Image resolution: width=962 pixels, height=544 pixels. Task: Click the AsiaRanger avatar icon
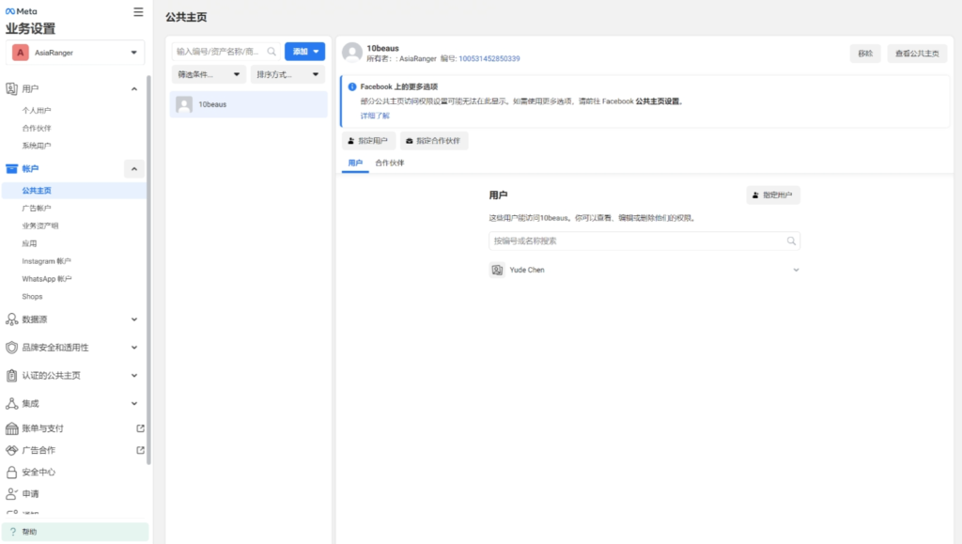click(21, 53)
